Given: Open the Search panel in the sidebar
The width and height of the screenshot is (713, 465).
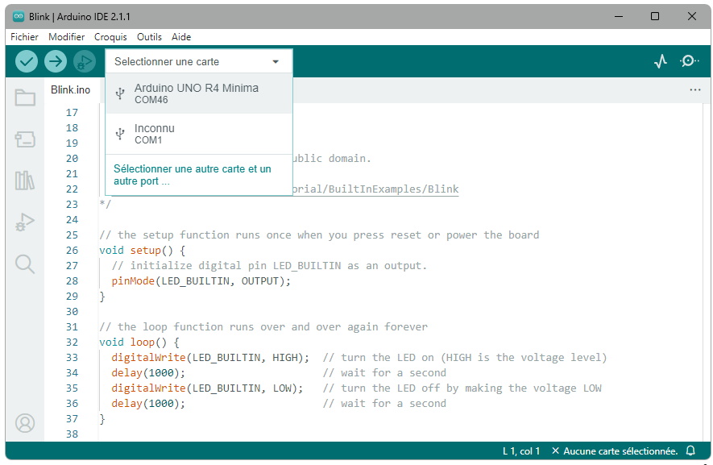Looking at the screenshot, I should tap(23, 262).
